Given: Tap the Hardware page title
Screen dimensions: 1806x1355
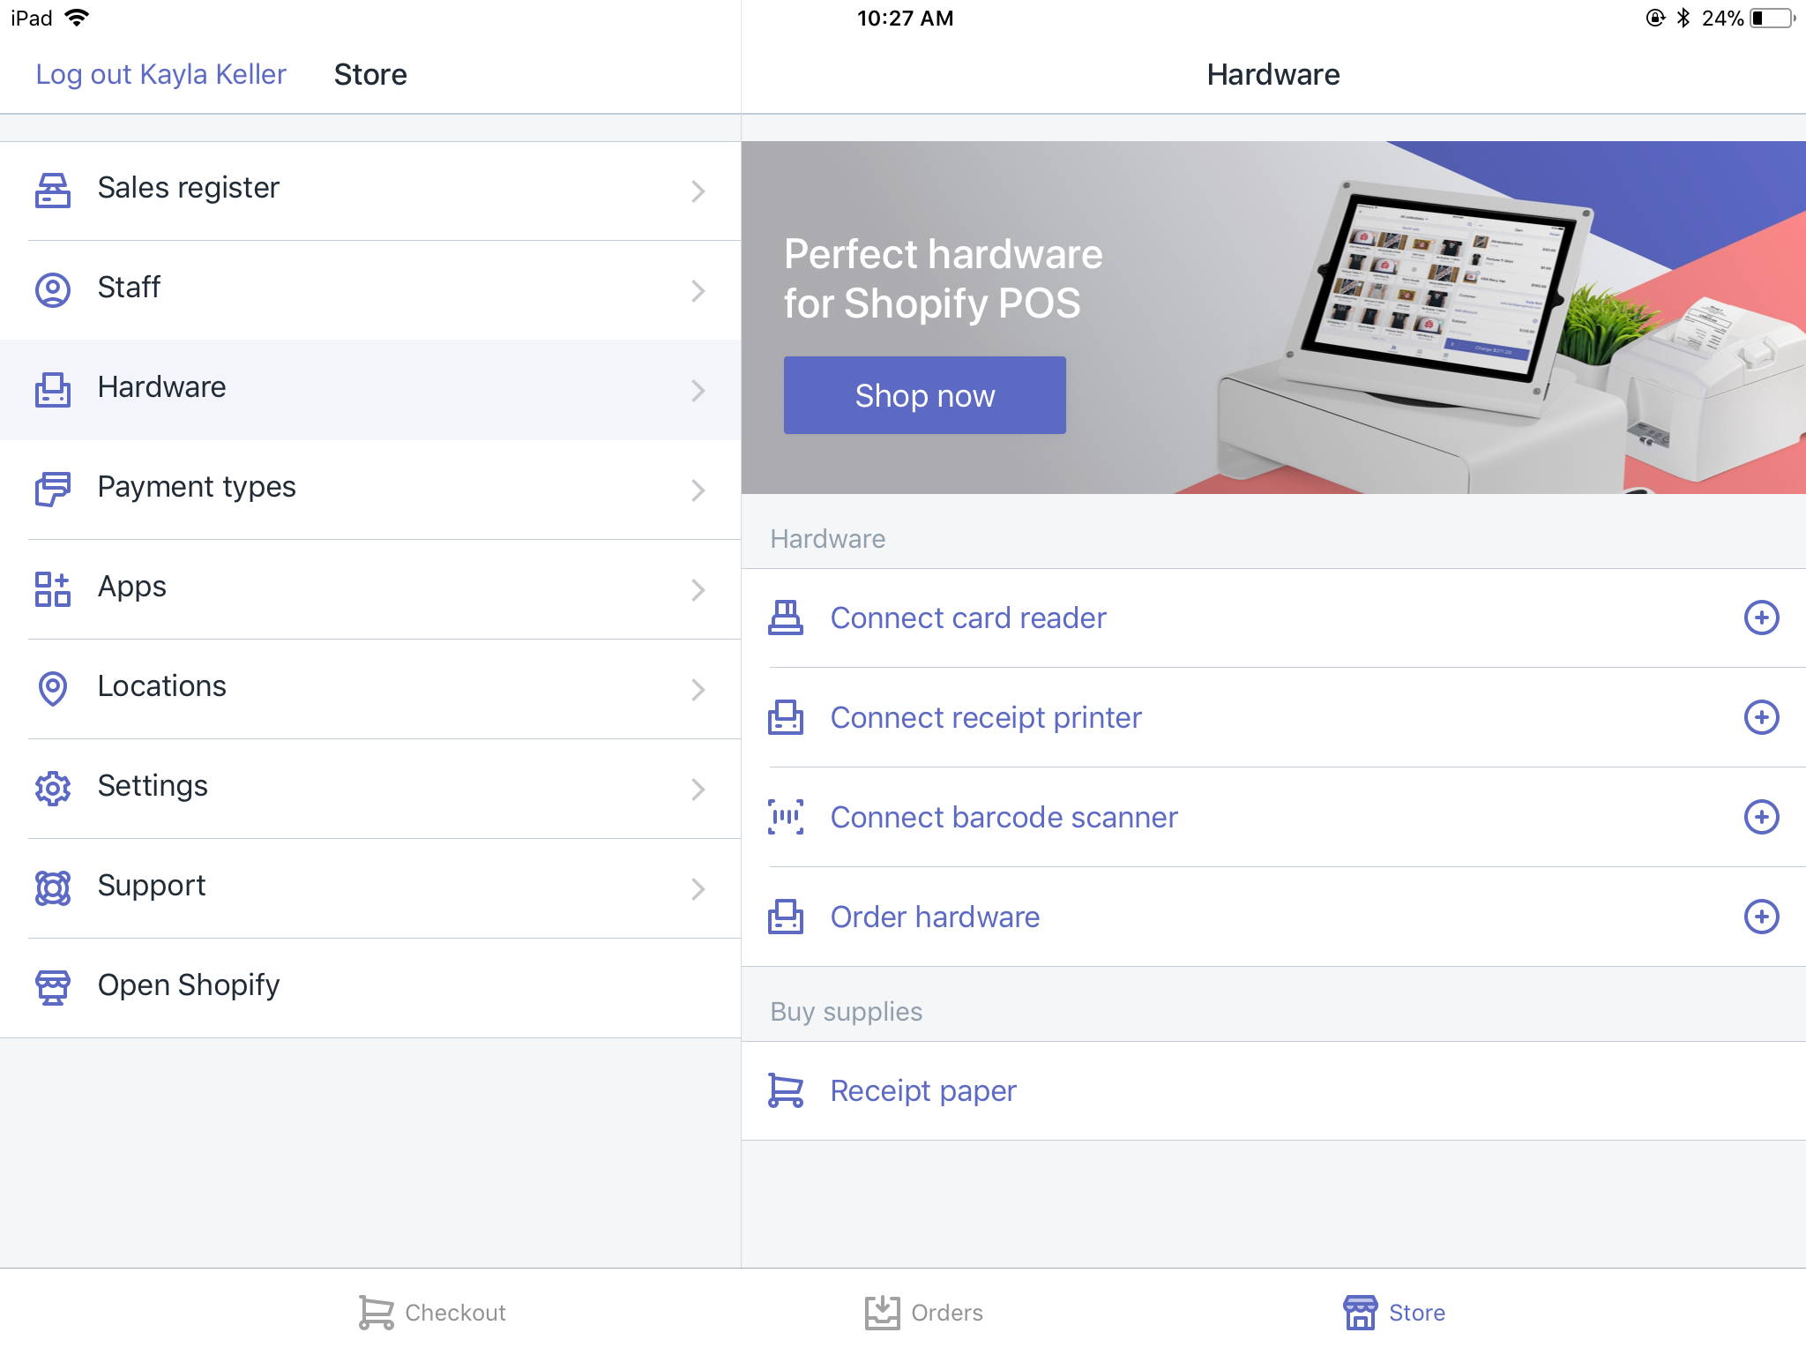Looking at the screenshot, I should [1272, 74].
